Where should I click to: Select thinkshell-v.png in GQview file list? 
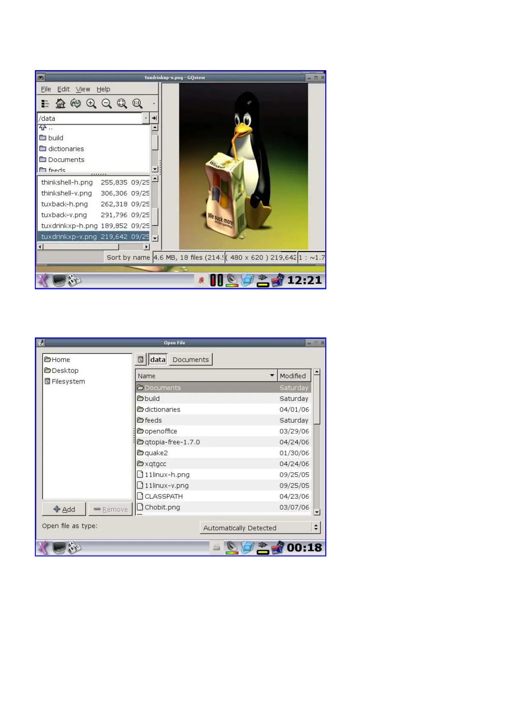point(94,193)
